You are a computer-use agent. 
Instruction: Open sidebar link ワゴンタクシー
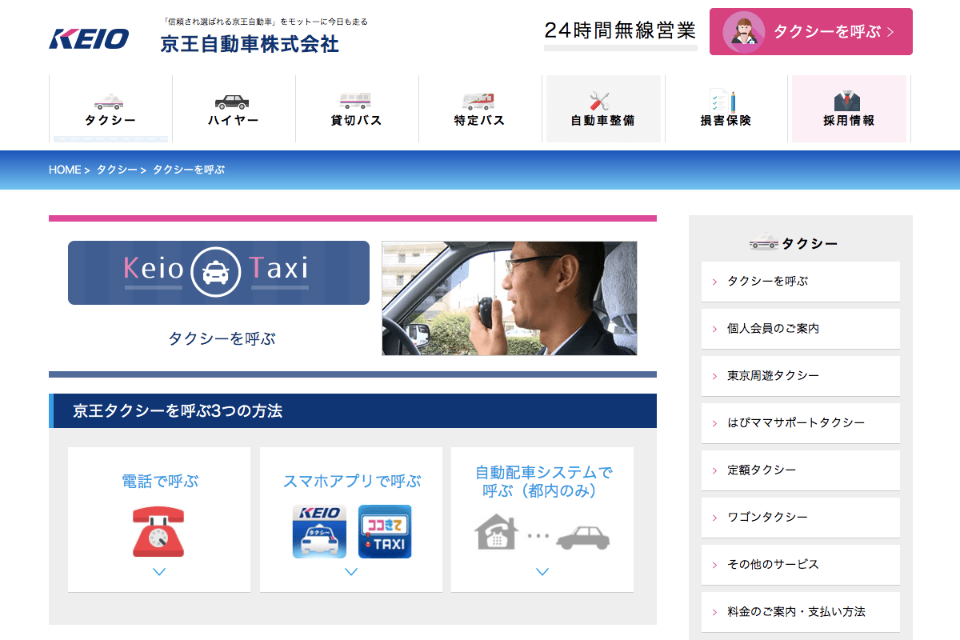pos(801,518)
